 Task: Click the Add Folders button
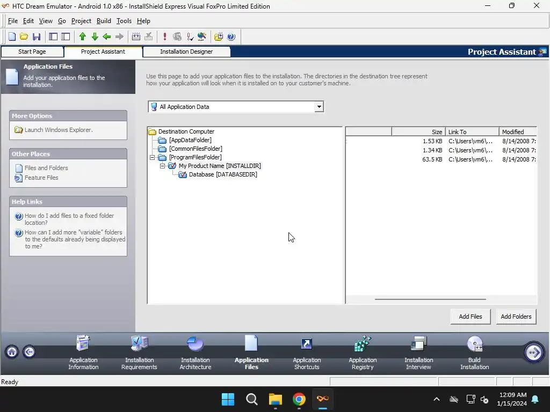click(516, 317)
